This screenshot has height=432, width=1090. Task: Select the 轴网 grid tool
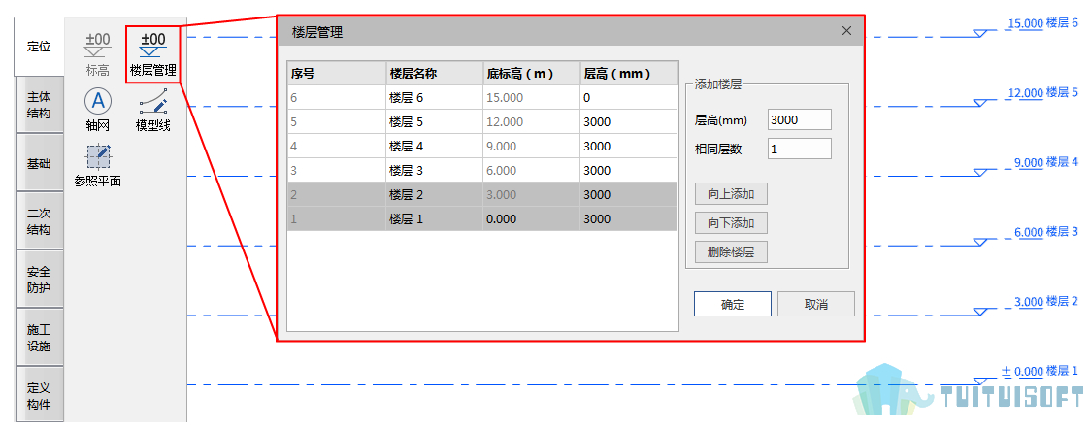click(97, 110)
